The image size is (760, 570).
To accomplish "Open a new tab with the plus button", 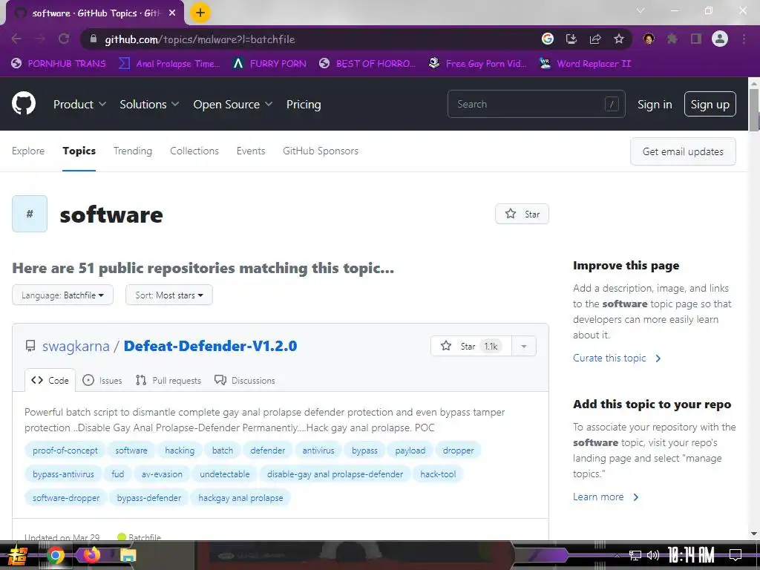I will (200, 13).
